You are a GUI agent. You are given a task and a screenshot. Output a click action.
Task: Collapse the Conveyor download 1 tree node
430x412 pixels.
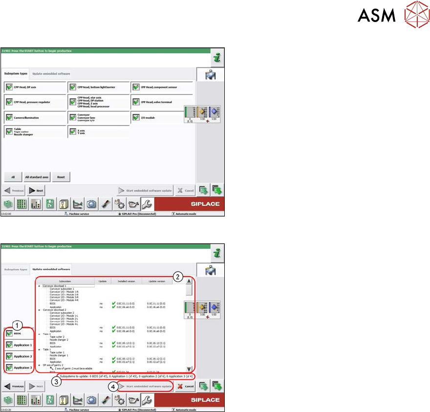39,286
